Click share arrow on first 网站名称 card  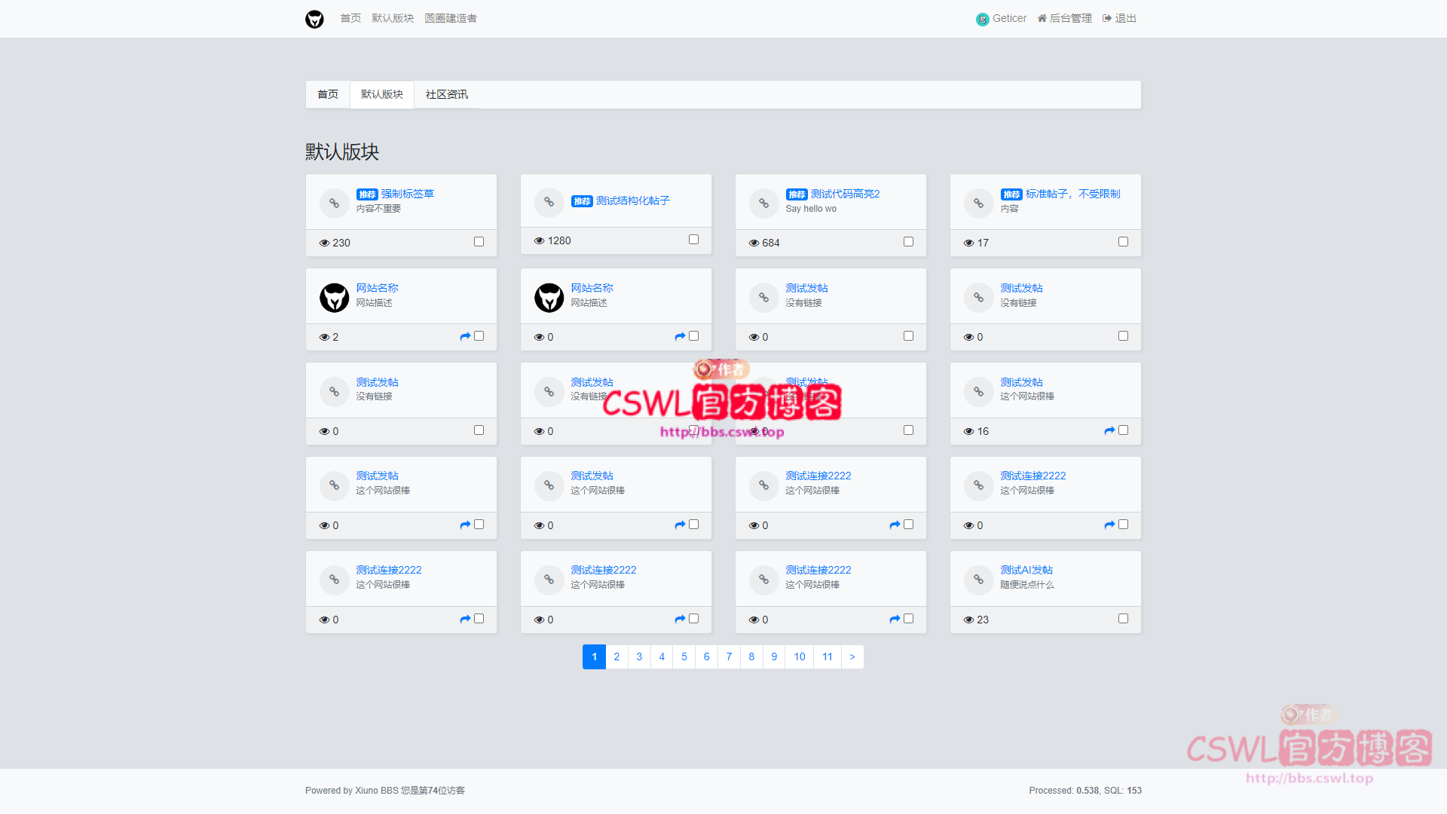tap(465, 336)
